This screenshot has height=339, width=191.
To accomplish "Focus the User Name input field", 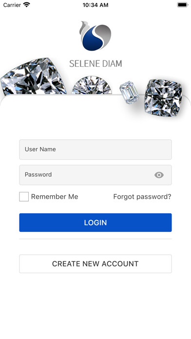I will (x=95, y=150).
